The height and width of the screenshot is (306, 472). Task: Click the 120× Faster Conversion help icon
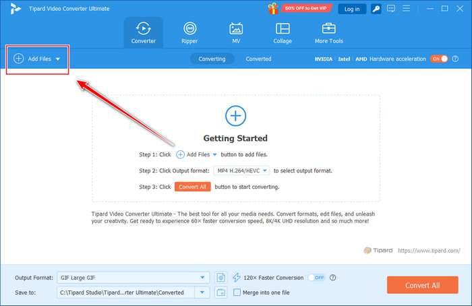tap(332, 278)
